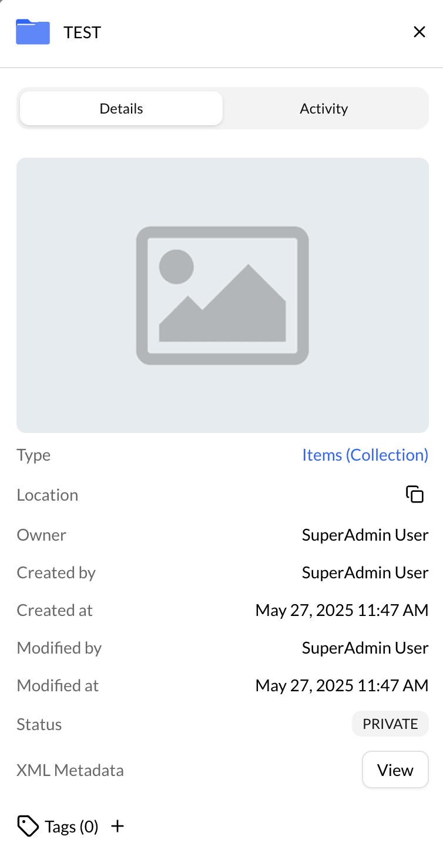
Task: Add a new tag with plus icon
Action: [x=118, y=827]
